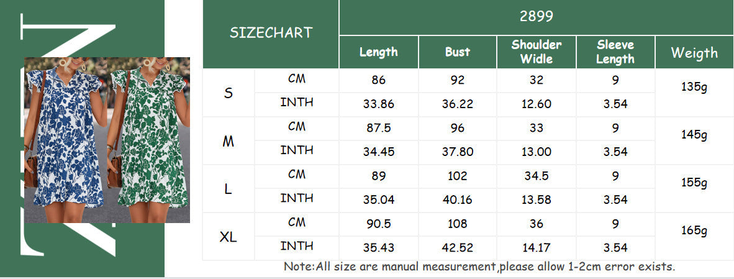Click the SIZECHART header cell
Viewport: 734px width, 279px height.
coord(271,34)
